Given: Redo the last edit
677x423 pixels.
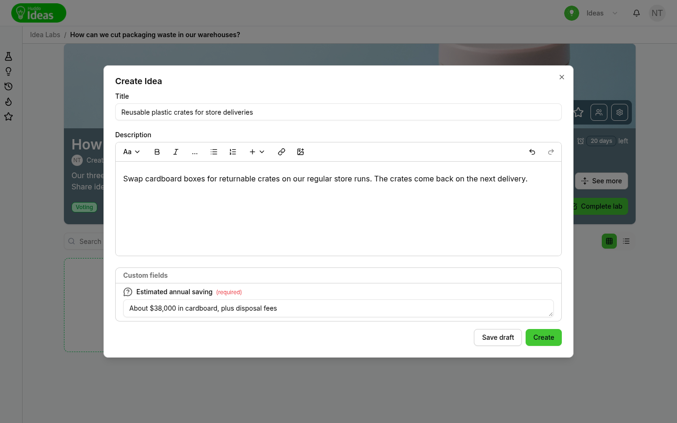Looking at the screenshot, I should (x=551, y=152).
